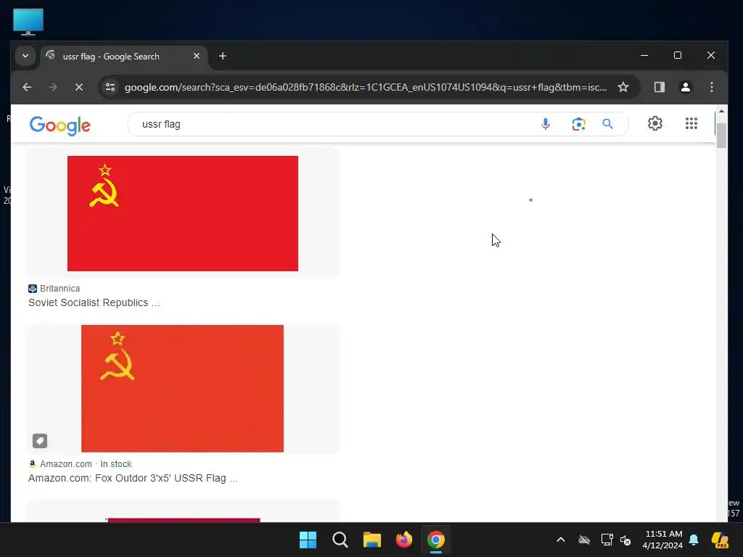Screen dimensions: 743x557
Task: Open Google quick settings gear
Action: 655,123
